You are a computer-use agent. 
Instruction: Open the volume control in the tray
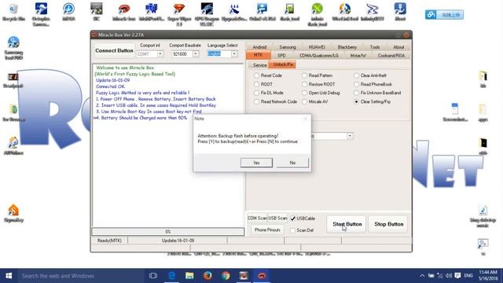[449, 276]
